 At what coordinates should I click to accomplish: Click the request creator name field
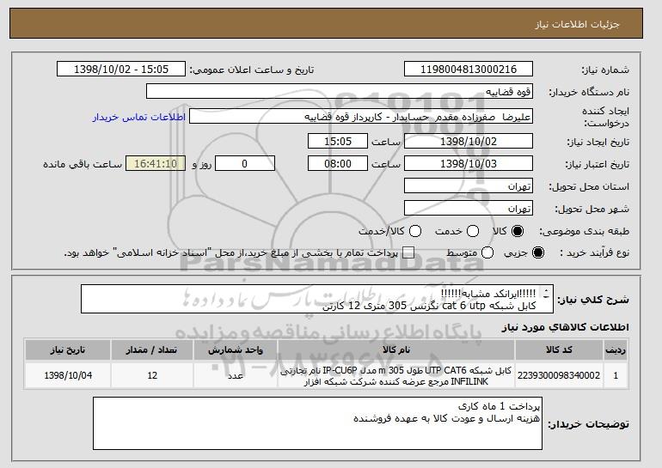361,117
